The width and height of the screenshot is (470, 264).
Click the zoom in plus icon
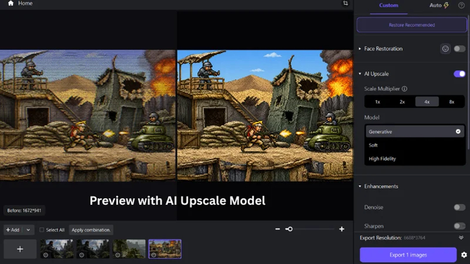coord(342,229)
